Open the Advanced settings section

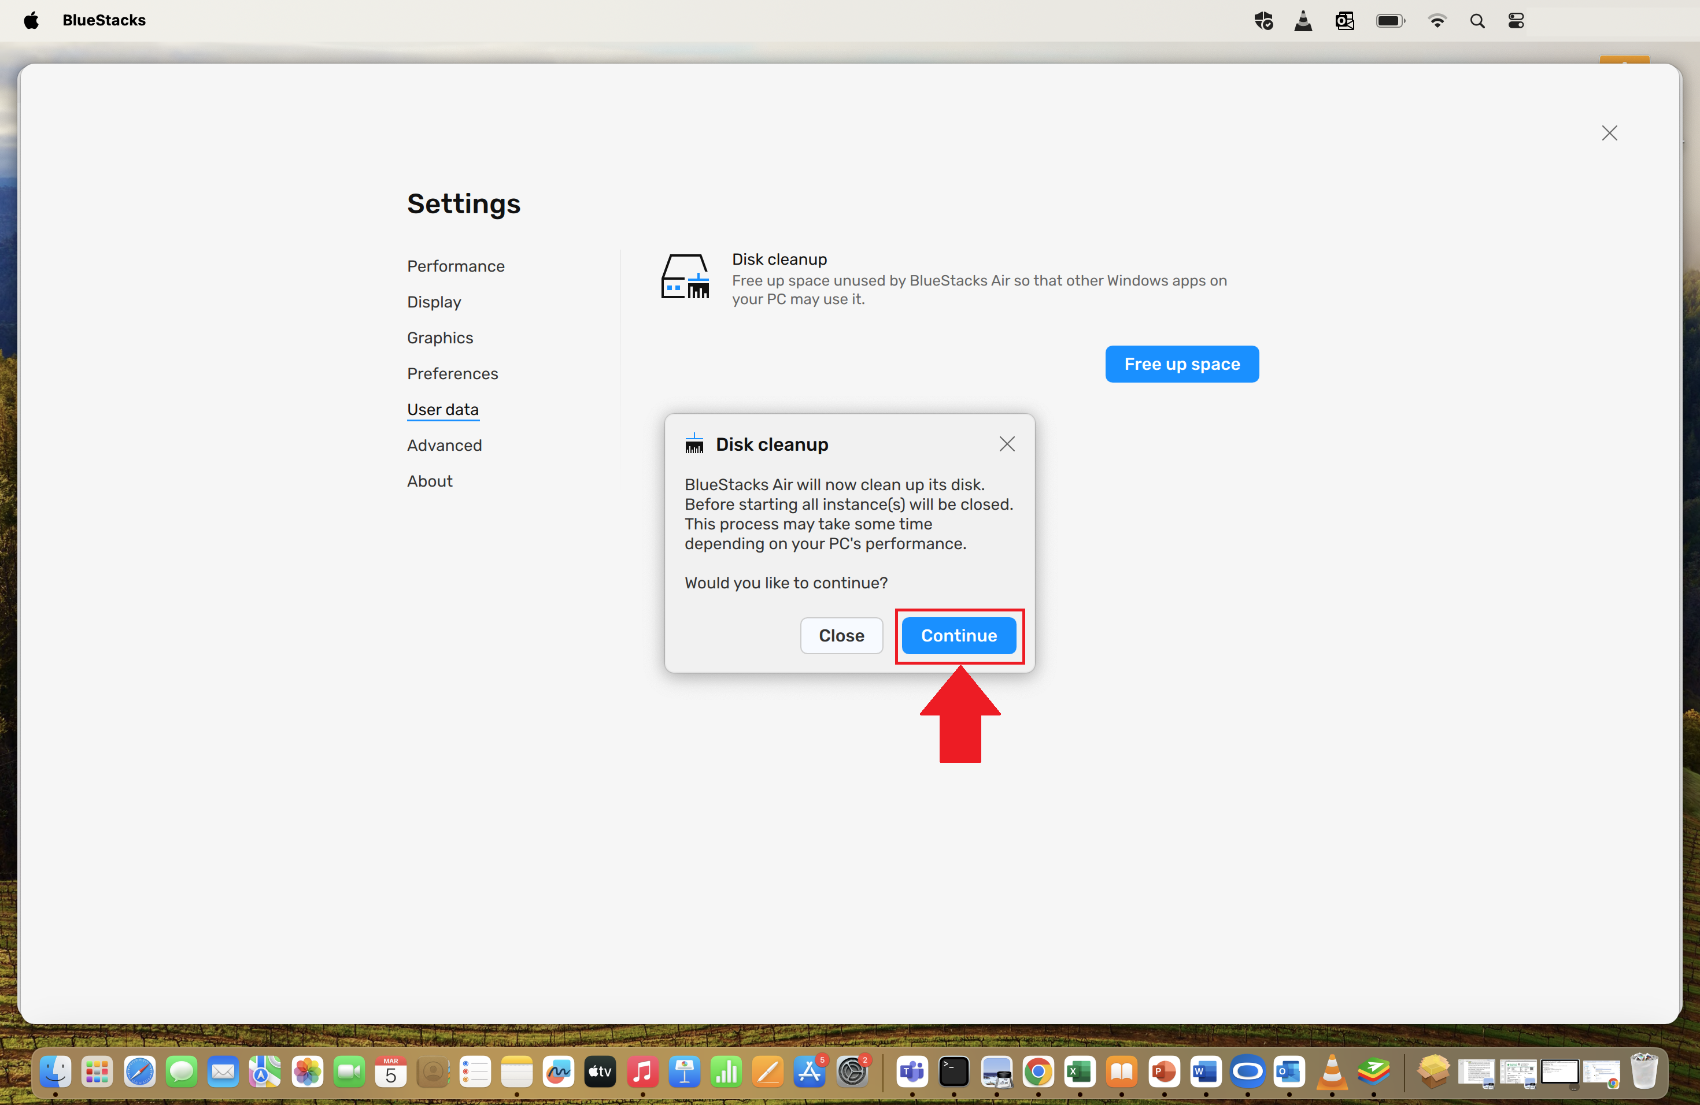click(x=444, y=446)
